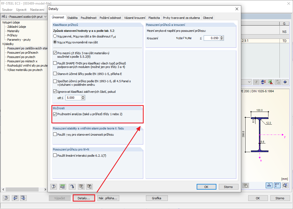
Task: Click the reset zoom view icon
Action: point(285,186)
